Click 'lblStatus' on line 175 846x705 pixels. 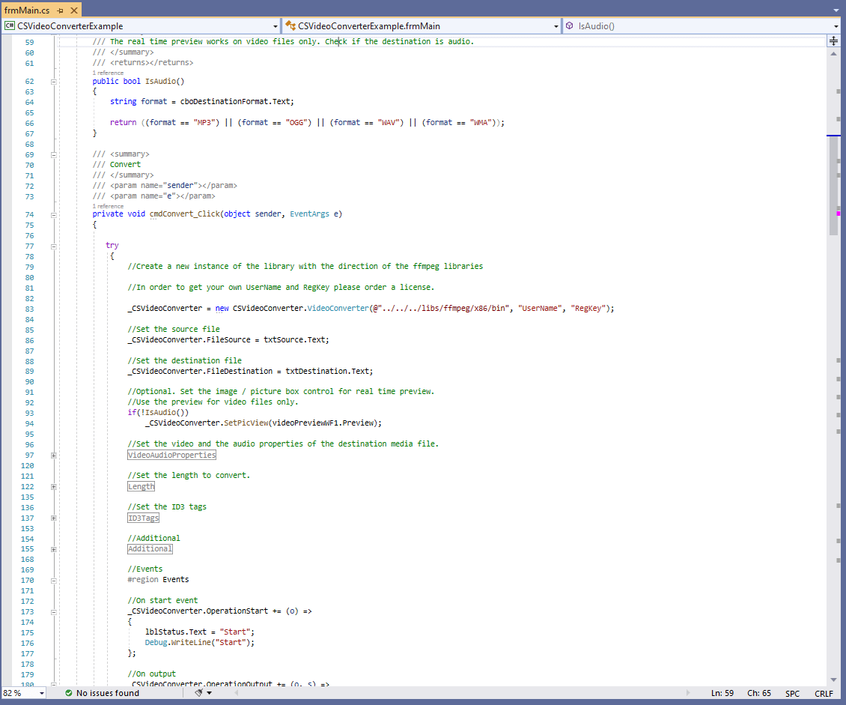(x=165, y=632)
